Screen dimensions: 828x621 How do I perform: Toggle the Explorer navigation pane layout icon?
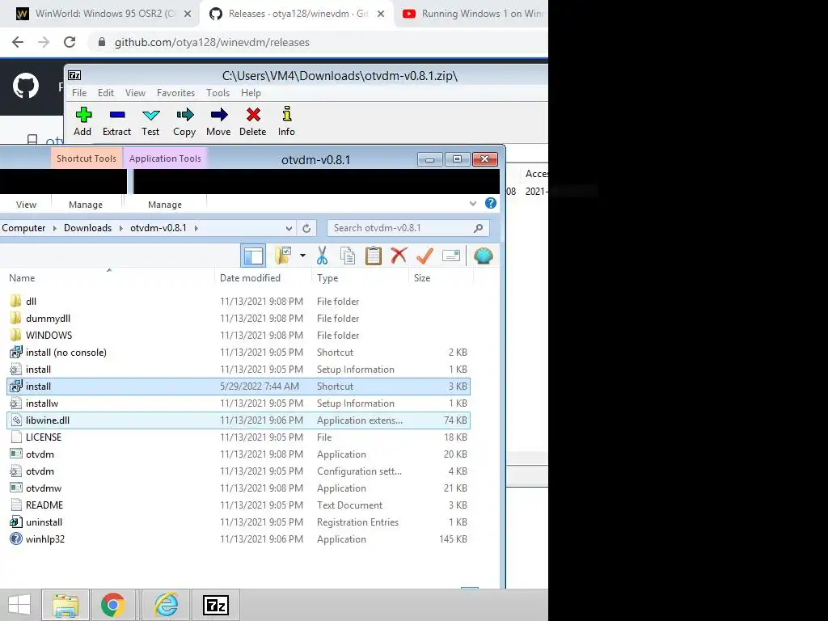click(253, 256)
